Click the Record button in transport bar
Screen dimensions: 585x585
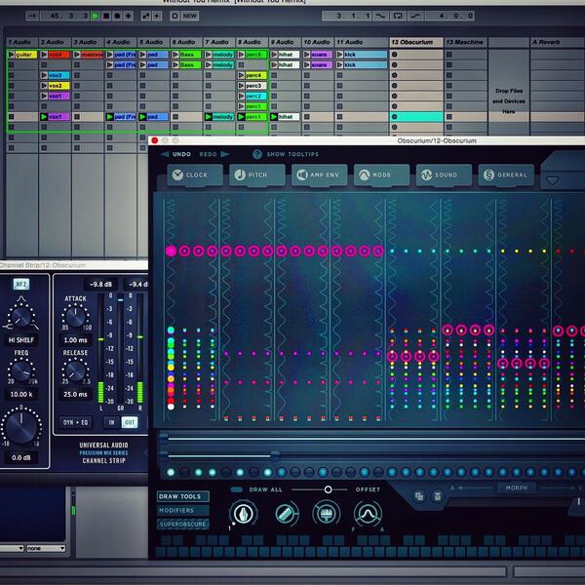click(117, 16)
